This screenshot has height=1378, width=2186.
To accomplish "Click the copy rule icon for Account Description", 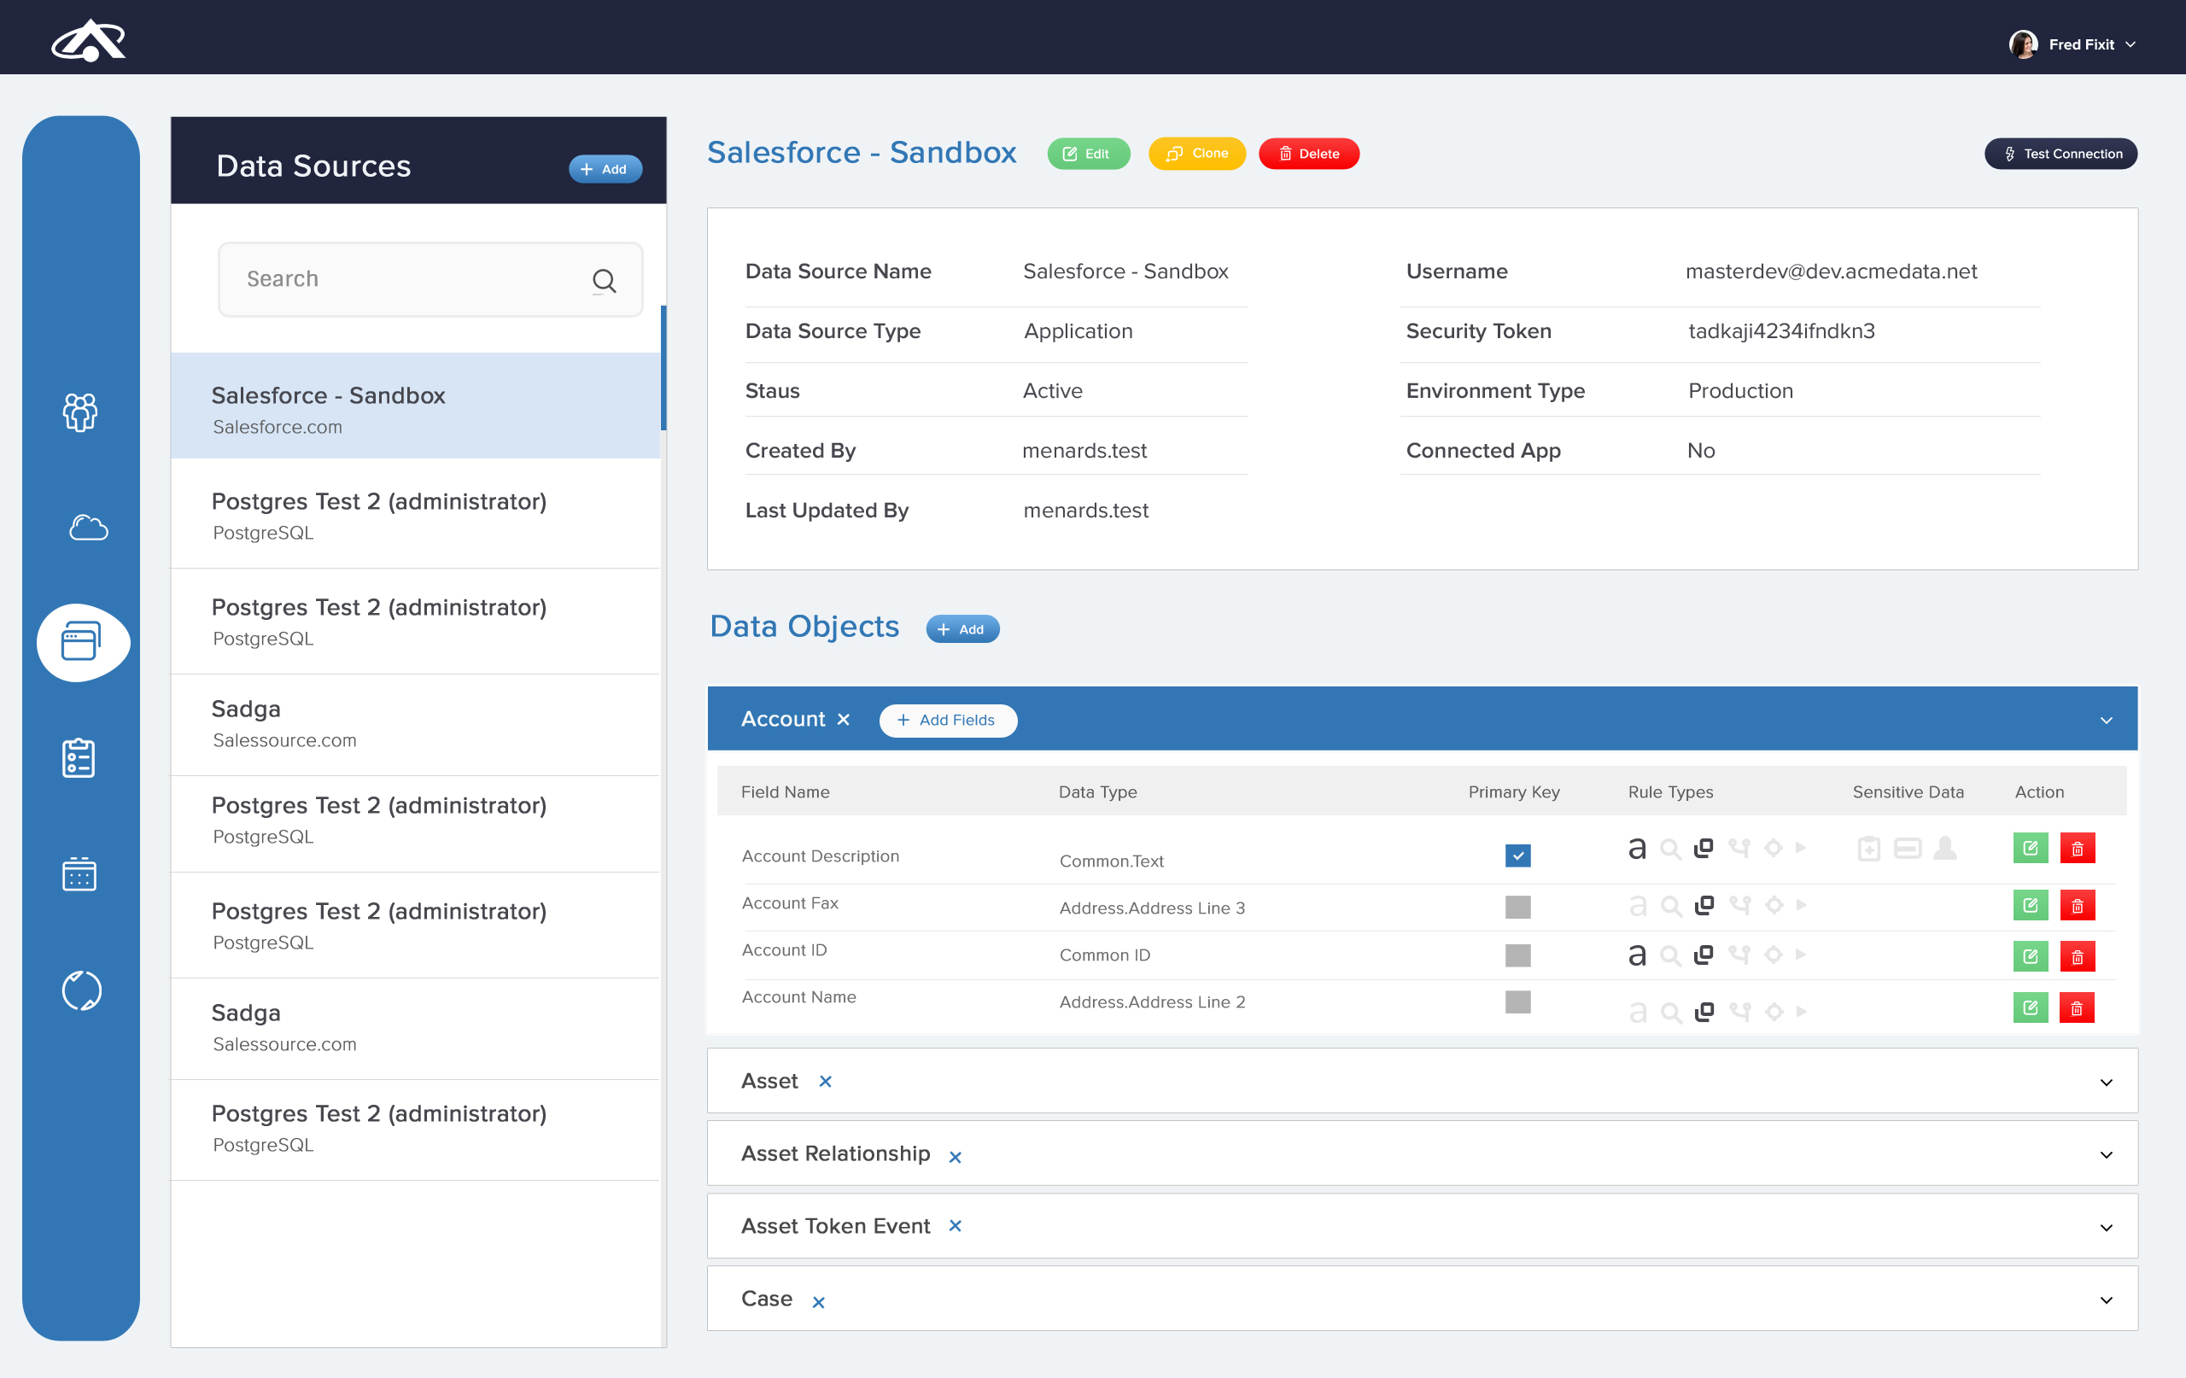I will coord(1704,847).
